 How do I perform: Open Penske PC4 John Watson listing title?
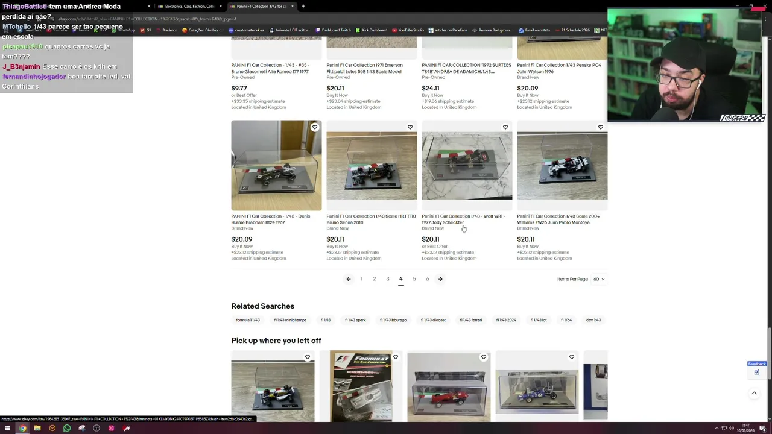tap(559, 68)
